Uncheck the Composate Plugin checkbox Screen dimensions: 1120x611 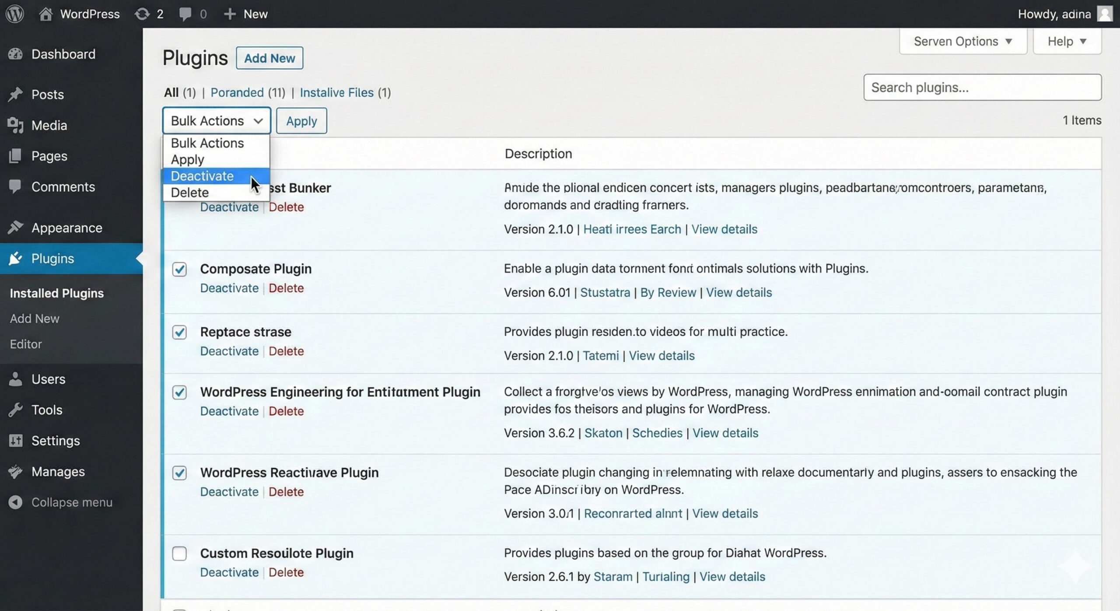coord(179,270)
